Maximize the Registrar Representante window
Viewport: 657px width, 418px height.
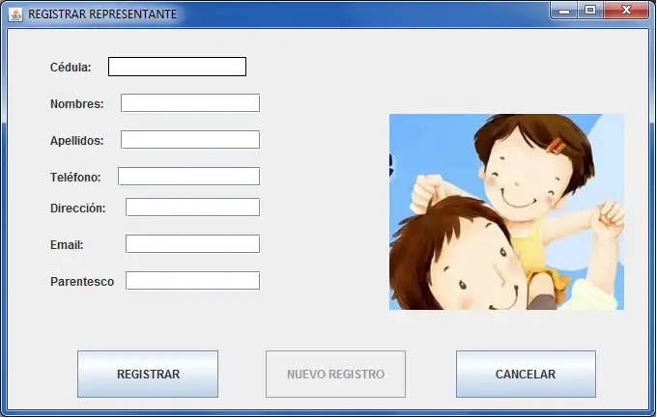pos(590,11)
